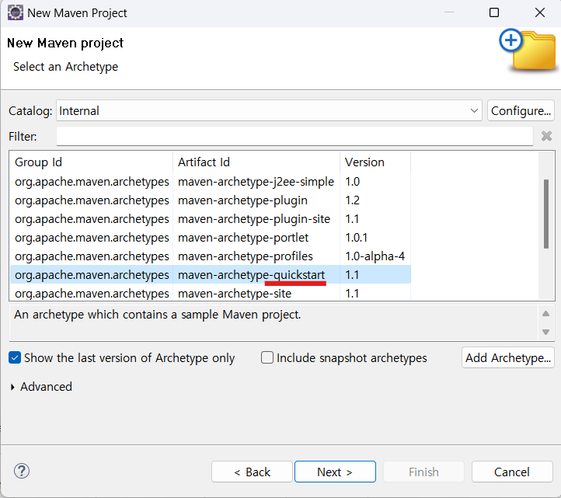Select the maven-archetype-plugin-site archetype

pyautogui.click(x=211, y=219)
